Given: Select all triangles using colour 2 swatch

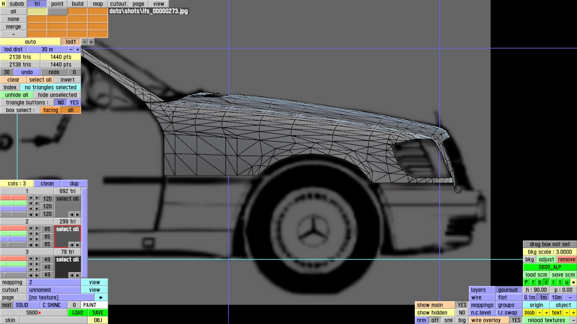Looking at the screenshot, I should click(x=68, y=237).
